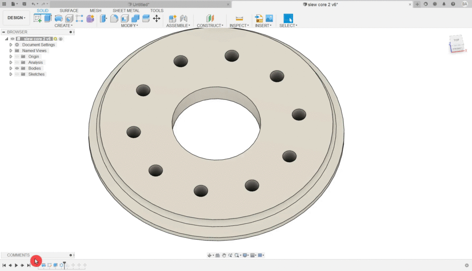The image size is (472, 271).
Task: Open the CONSTRUCT dropdown menu
Action: pyautogui.click(x=210, y=26)
